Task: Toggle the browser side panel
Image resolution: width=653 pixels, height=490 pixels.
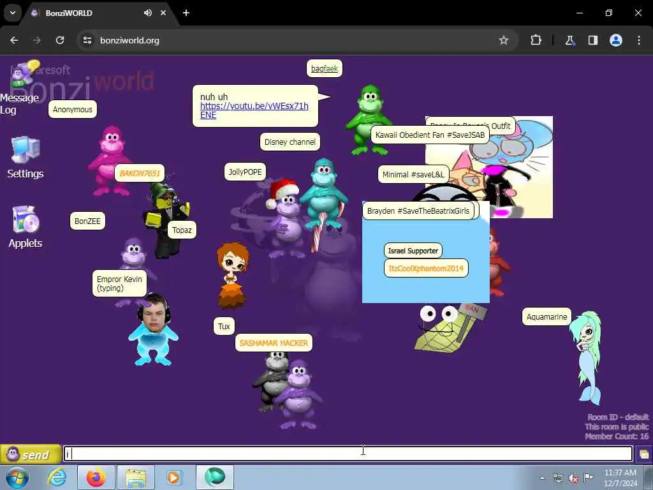Action: pos(592,40)
